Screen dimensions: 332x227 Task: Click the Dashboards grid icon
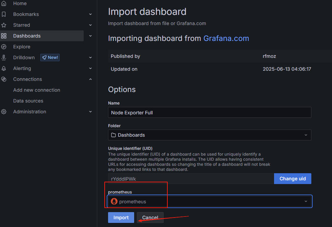[4, 36]
